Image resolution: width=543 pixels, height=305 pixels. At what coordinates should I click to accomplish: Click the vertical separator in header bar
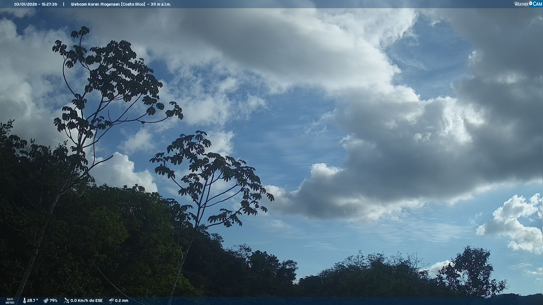[x=64, y=4]
